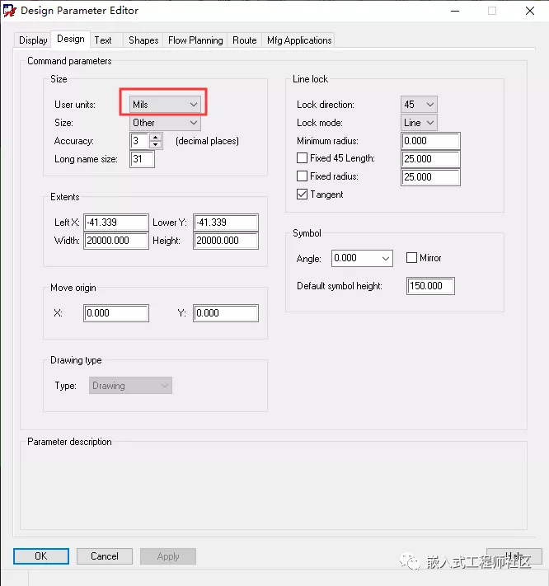Viewport: 549px width, 586px height.
Task: Click the OK button
Action: [41, 556]
